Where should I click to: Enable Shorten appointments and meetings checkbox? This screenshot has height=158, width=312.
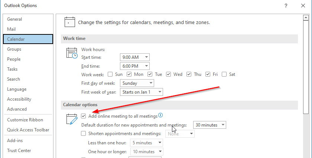[x=83, y=134]
